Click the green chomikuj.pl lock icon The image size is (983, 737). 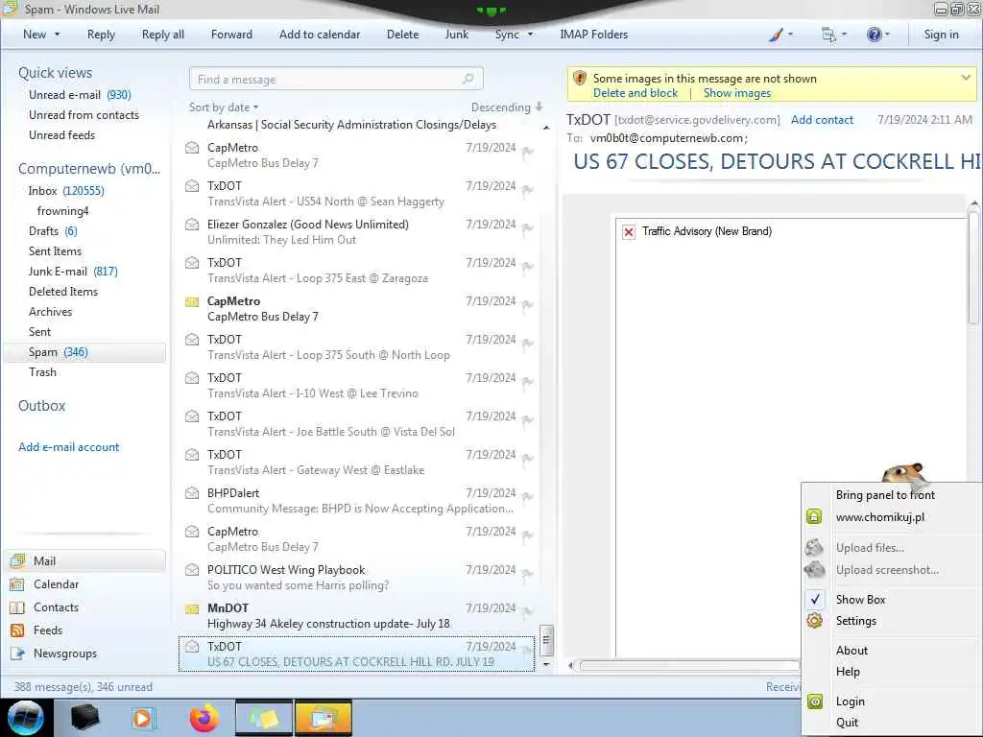814,517
